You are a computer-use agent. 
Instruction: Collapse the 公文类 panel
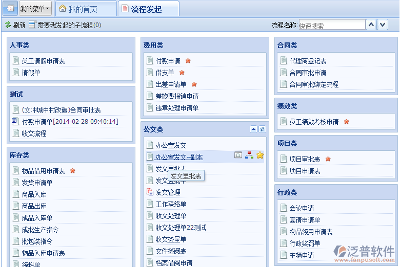(x=253, y=129)
